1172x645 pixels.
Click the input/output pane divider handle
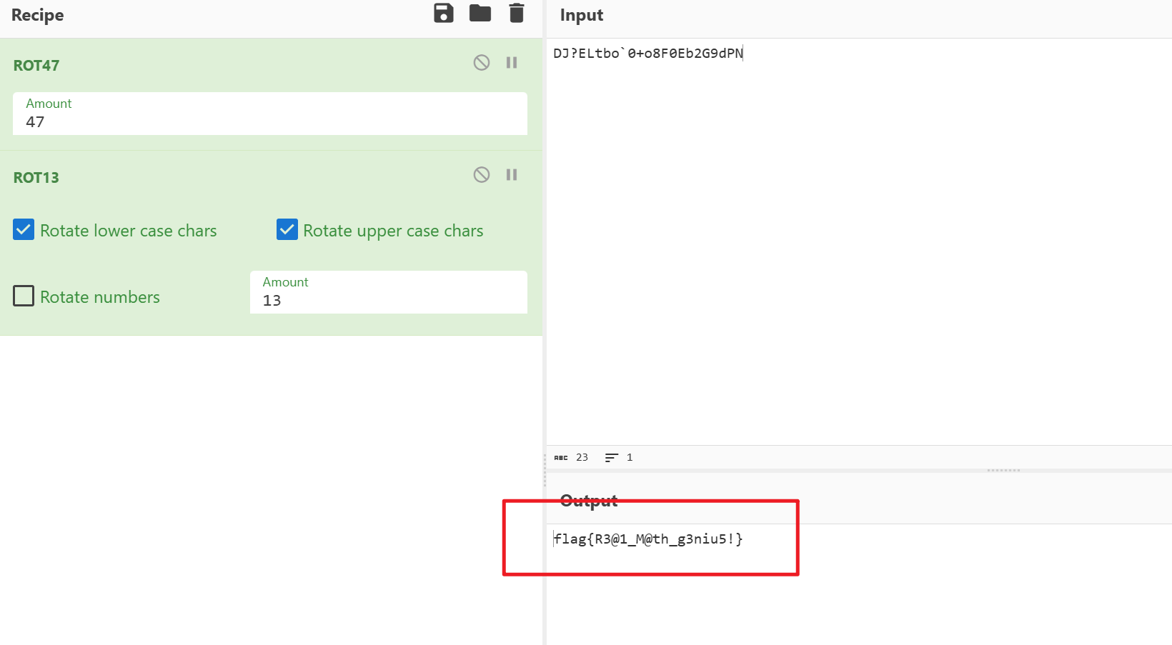tap(1003, 471)
